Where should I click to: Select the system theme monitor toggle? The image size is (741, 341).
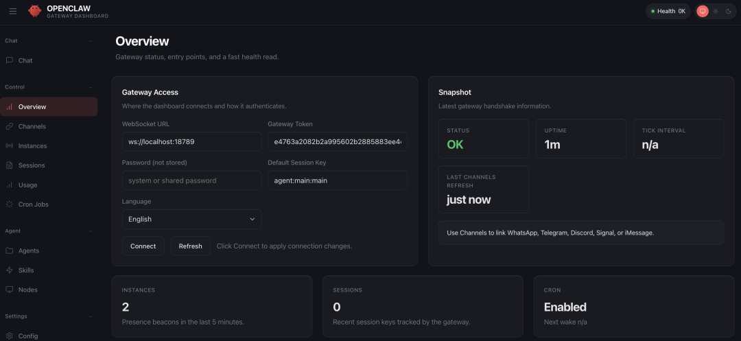(x=702, y=11)
